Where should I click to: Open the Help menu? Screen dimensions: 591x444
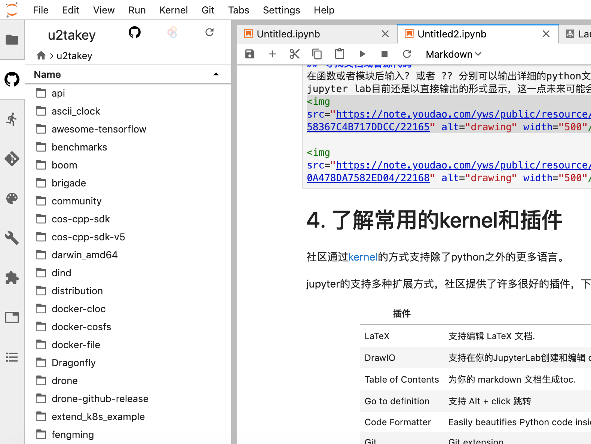point(324,10)
